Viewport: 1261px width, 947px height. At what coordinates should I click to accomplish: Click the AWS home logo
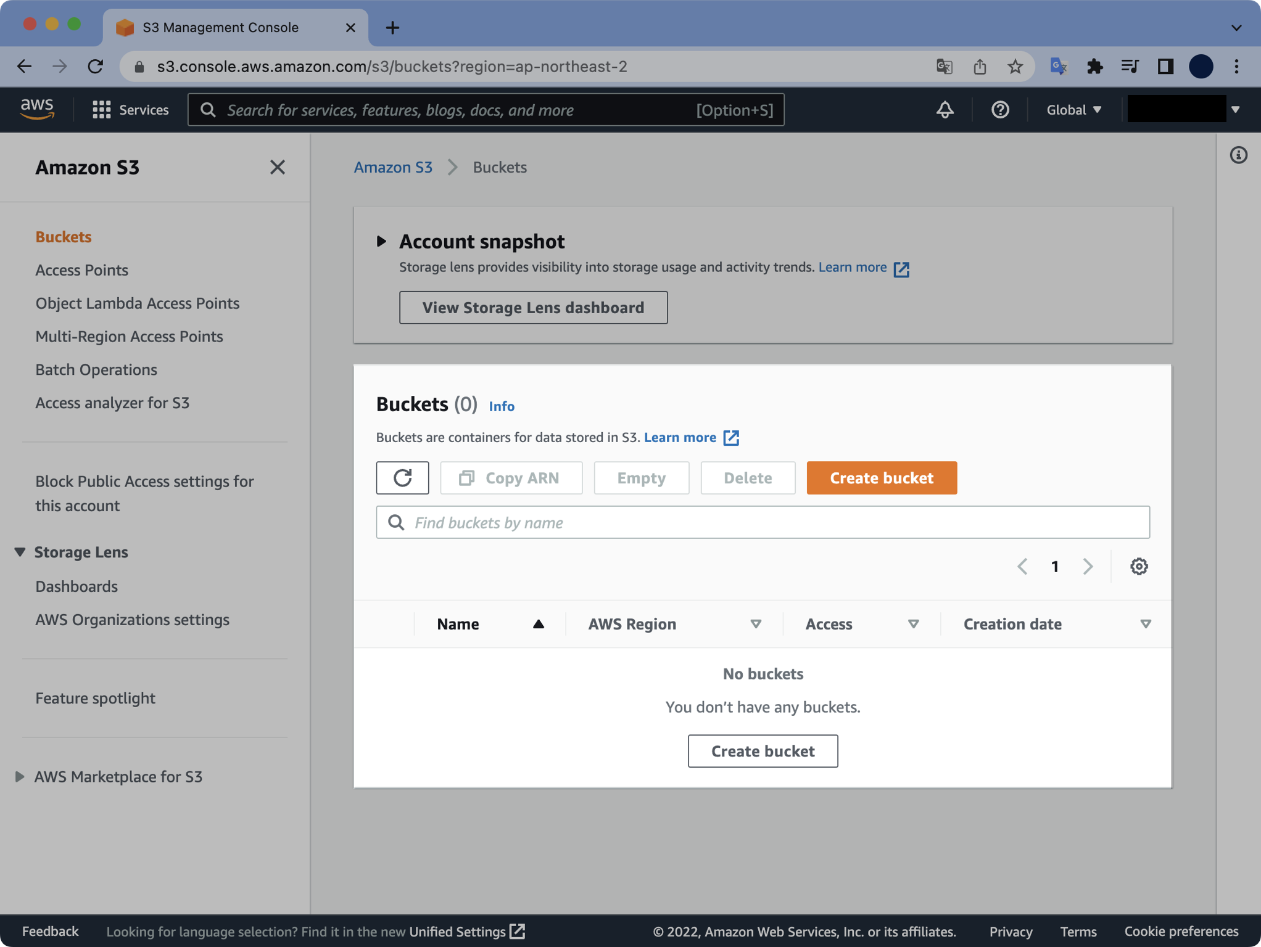click(38, 109)
